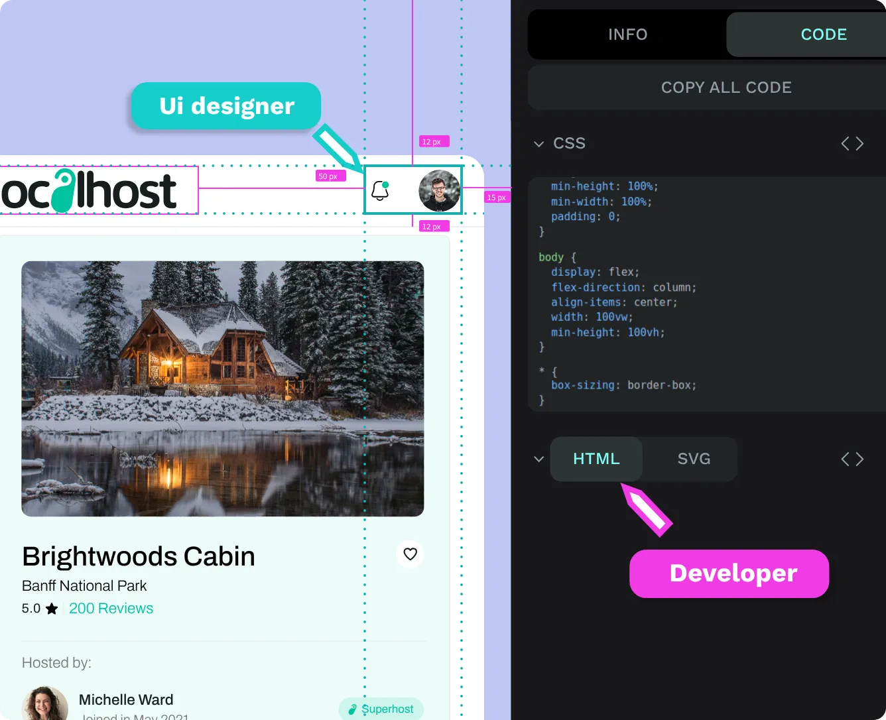Switch to the SVG code tab
The image size is (886, 720).
click(x=694, y=459)
